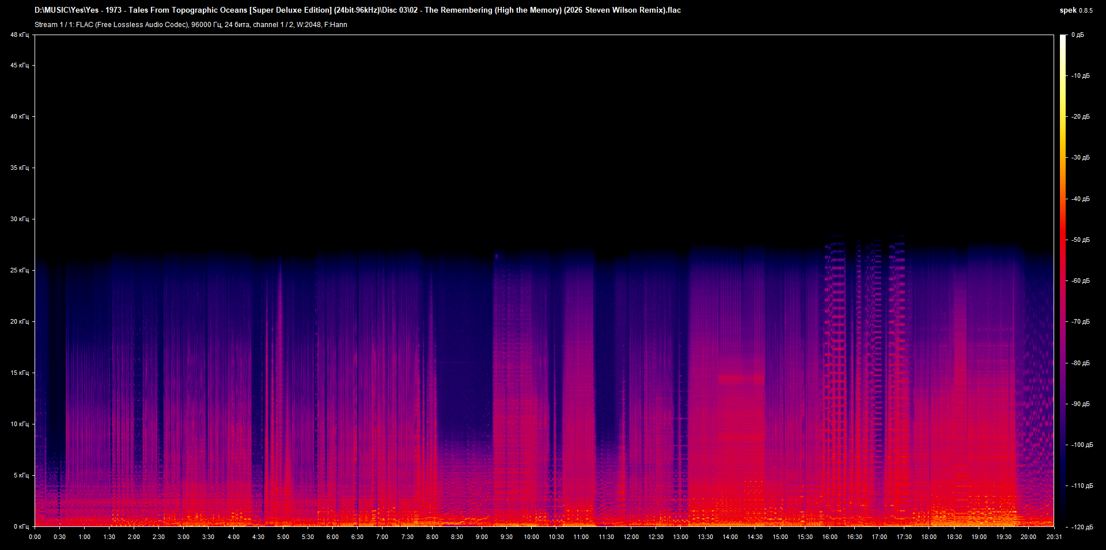This screenshot has width=1106, height=550.
Task: Click the 35 кГц frequency axis label
Action: pos(20,168)
